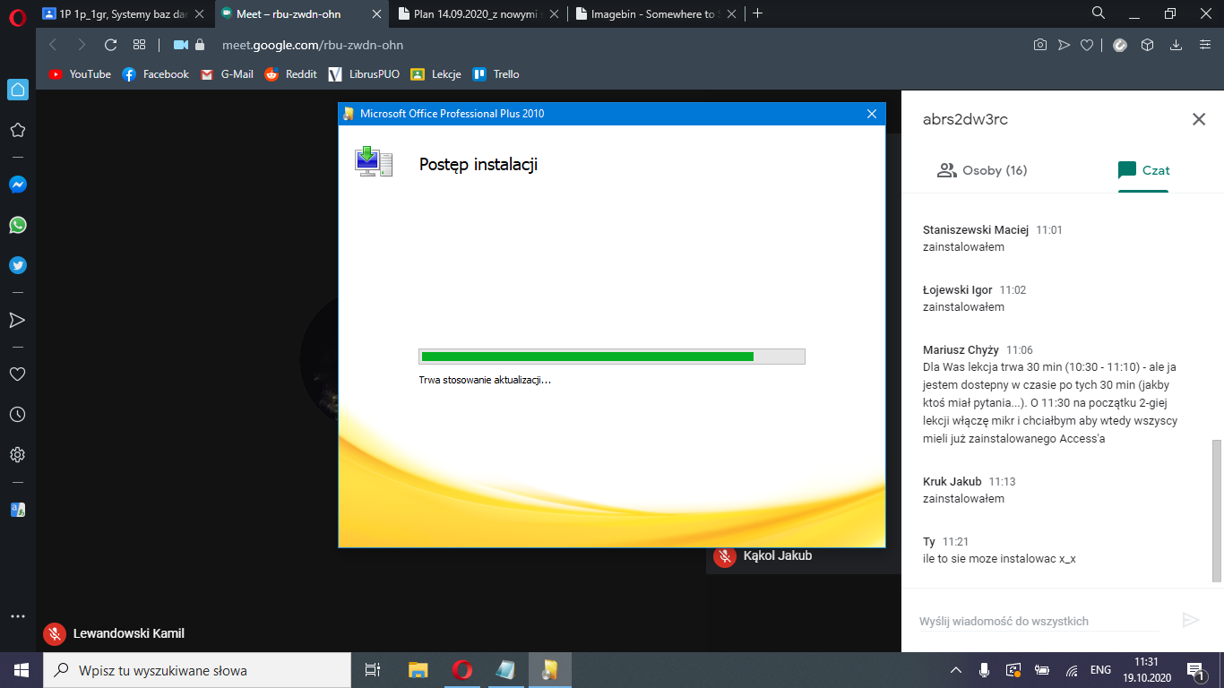Open the YouTube bookmark
Image resolution: width=1224 pixels, height=688 pixels.
point(81,74)
